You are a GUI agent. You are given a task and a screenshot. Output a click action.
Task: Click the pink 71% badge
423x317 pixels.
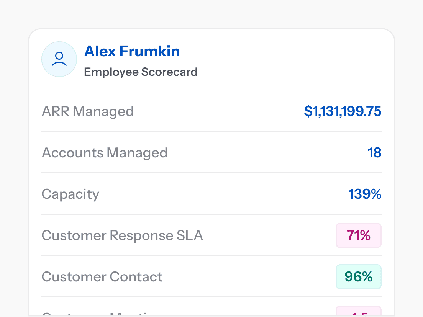(x=358, y=235)
